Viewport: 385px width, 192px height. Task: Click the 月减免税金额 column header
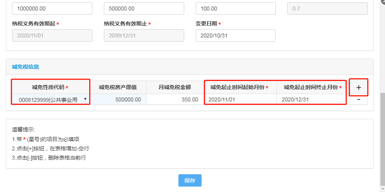[175, 87]
